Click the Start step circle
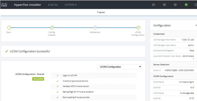The image size is (197, 101). click(x=9, y=27)
